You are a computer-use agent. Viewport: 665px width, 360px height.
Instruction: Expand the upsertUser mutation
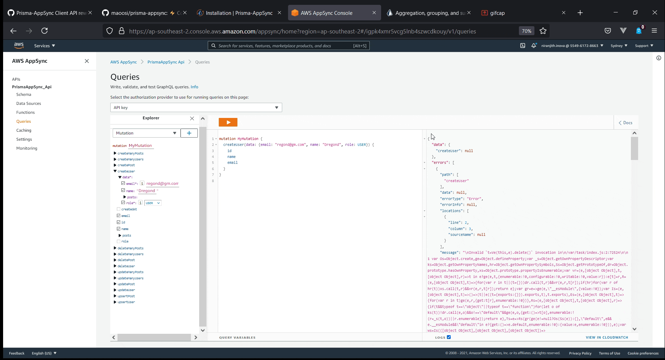click(x=115, y=302)
